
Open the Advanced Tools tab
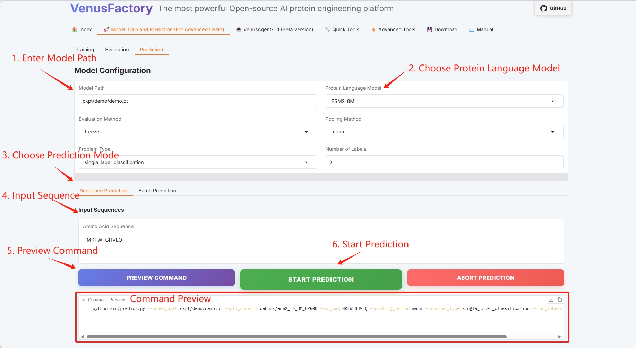[393, 29]
